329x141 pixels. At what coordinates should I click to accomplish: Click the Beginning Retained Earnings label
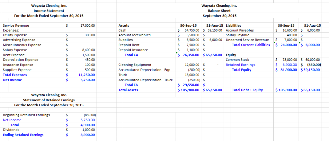26,115
